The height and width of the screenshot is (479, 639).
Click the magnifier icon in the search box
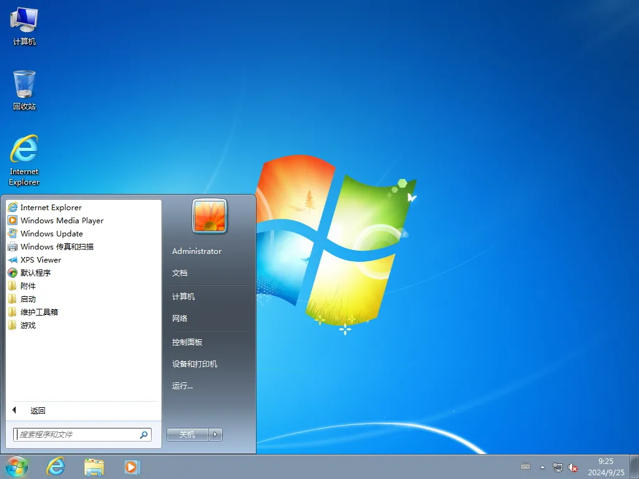(144, 435)
